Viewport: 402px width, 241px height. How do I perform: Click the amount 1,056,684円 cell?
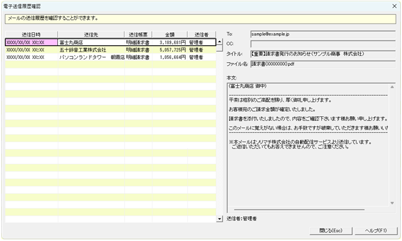tap(170, 57)
